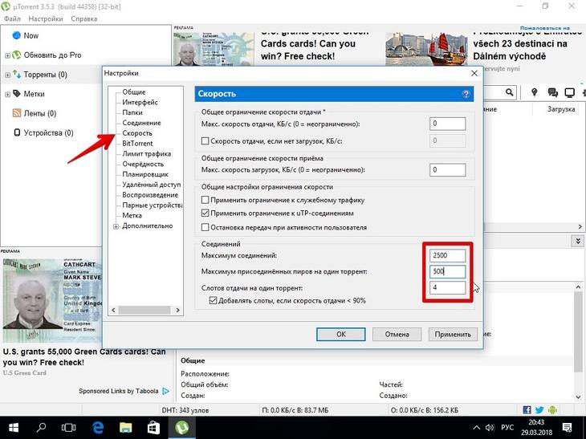Click the Макс. скорость загрузок input field

pyautogui.click(x=447, y=169)
